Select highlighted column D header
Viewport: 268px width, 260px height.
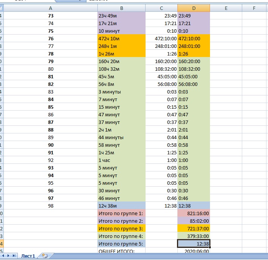[194, 8]
